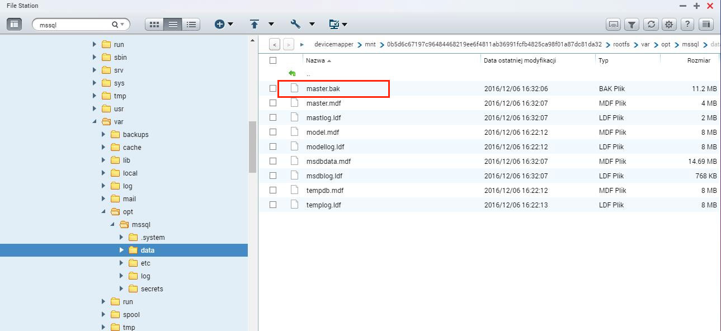Select the master.bak file name
The width and height of the screenshot is (721, 331).
point(323,88)
